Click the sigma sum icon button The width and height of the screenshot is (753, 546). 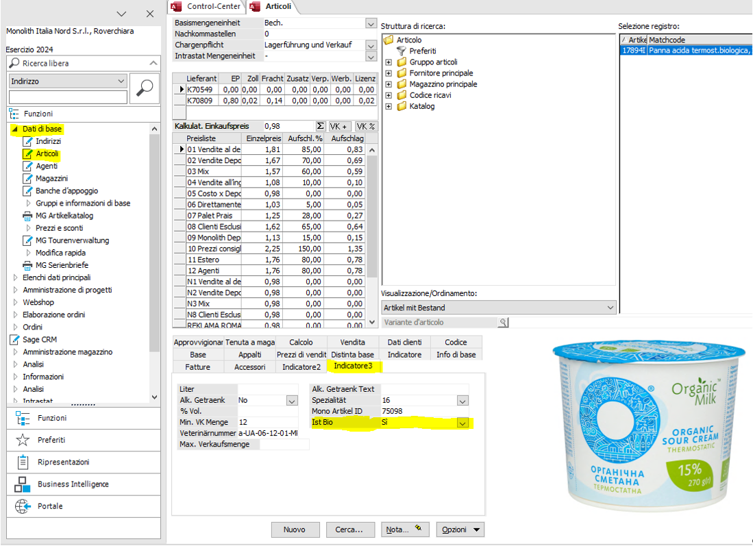[x=320, y=126]
